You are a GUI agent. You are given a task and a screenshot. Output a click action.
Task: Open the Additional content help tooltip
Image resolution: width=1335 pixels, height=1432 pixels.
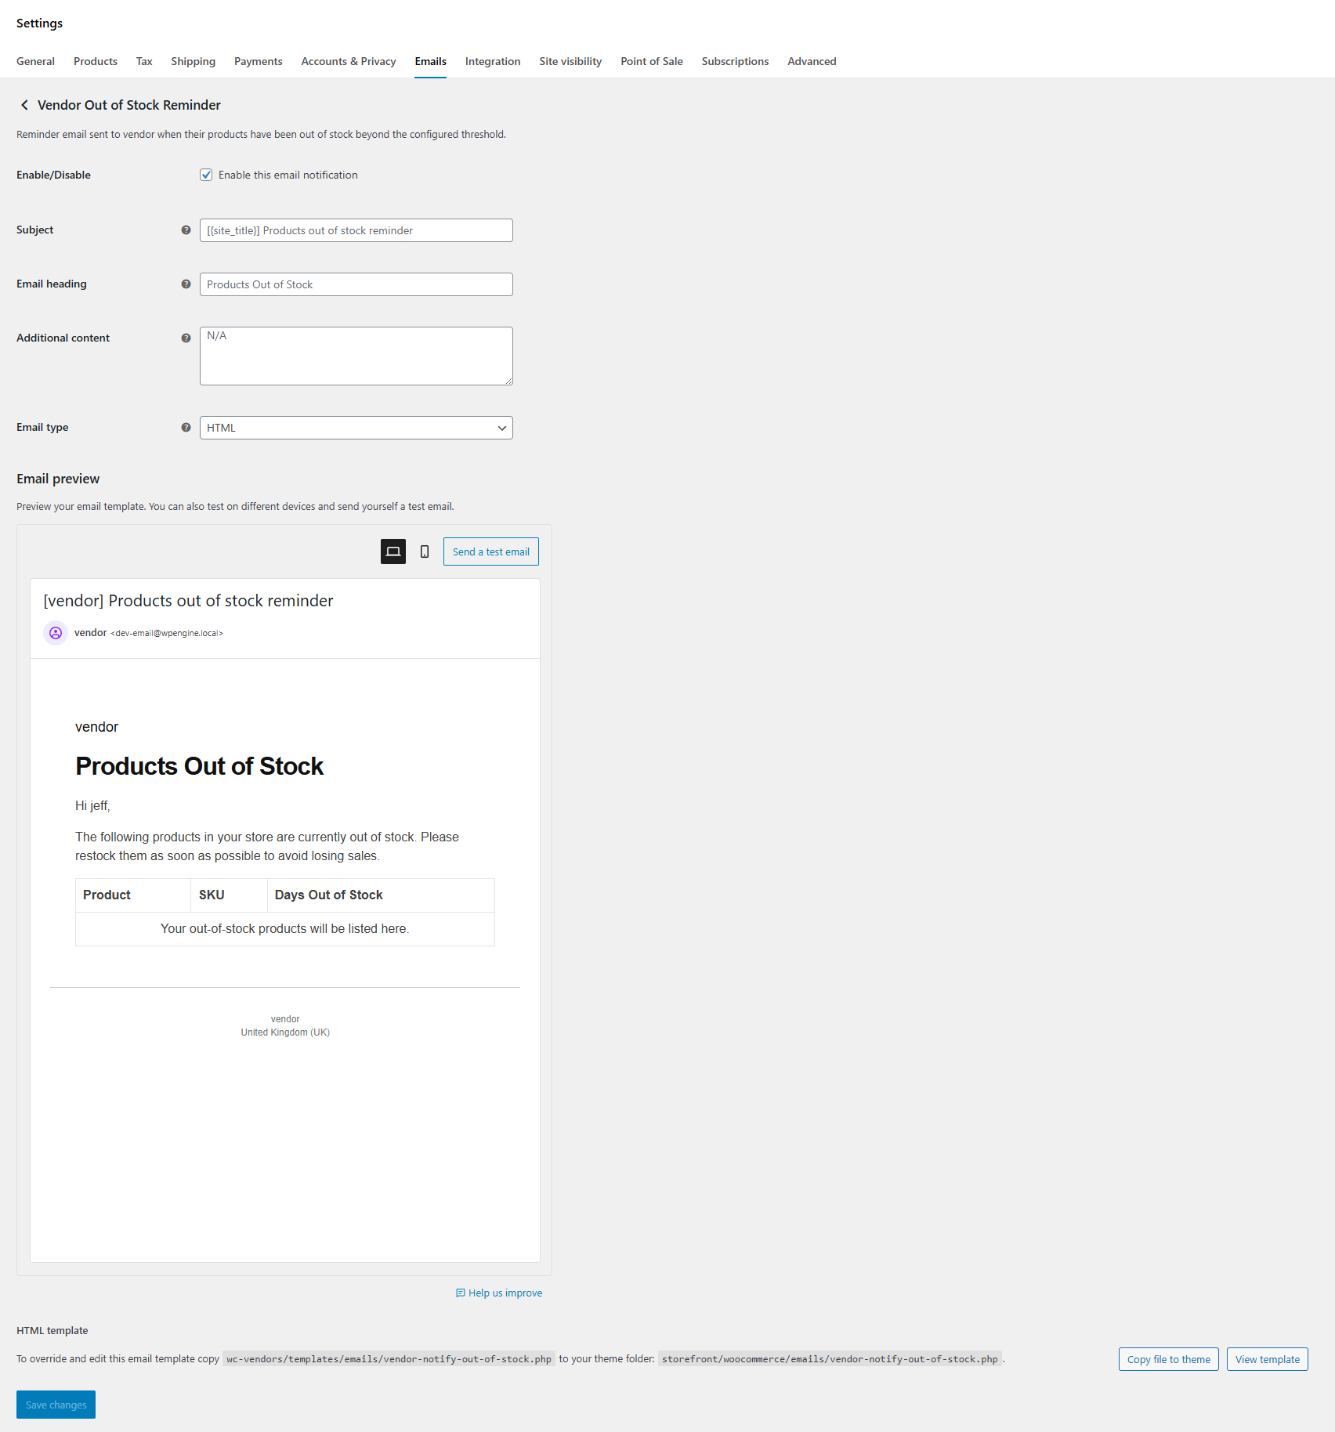(185, 338)
